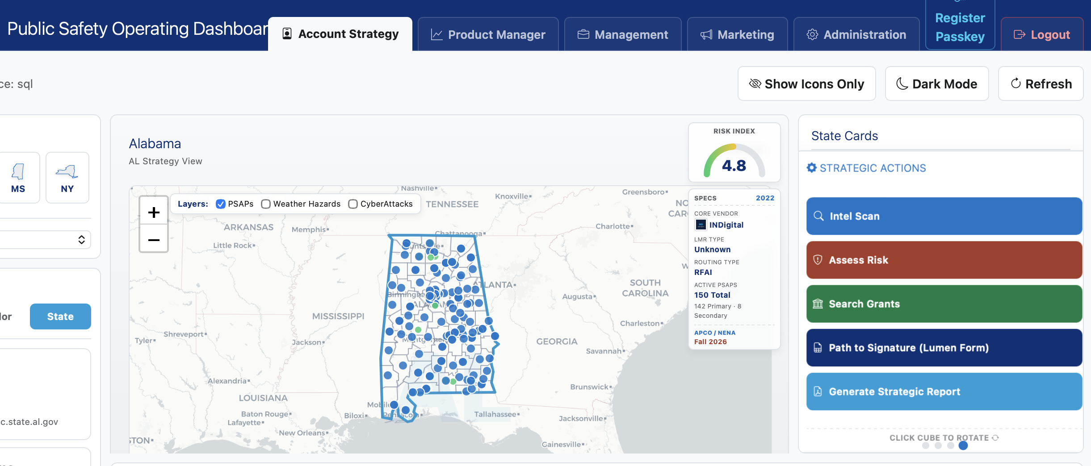The width and height of the screenshot is (1091, 466).
Task: Click the shield icon on Assess Risk
Action: [818, 260]
